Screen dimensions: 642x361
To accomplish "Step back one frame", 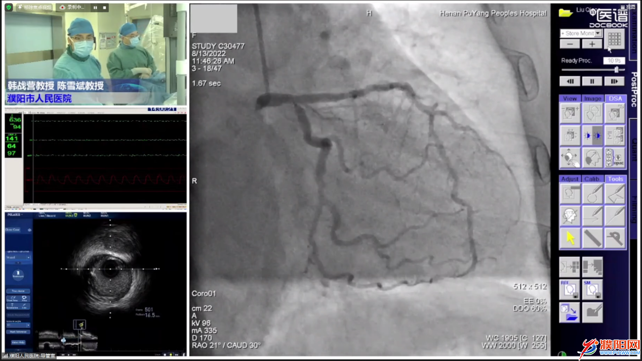I will [570, 81].
